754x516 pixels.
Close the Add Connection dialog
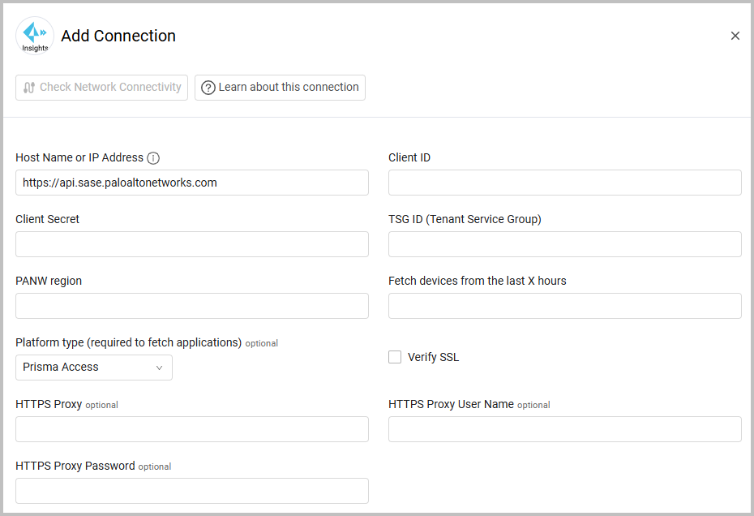(735, 36)
